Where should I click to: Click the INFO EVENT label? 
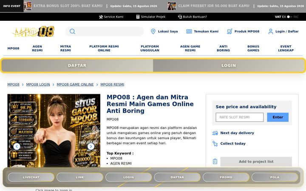point(12,6)
